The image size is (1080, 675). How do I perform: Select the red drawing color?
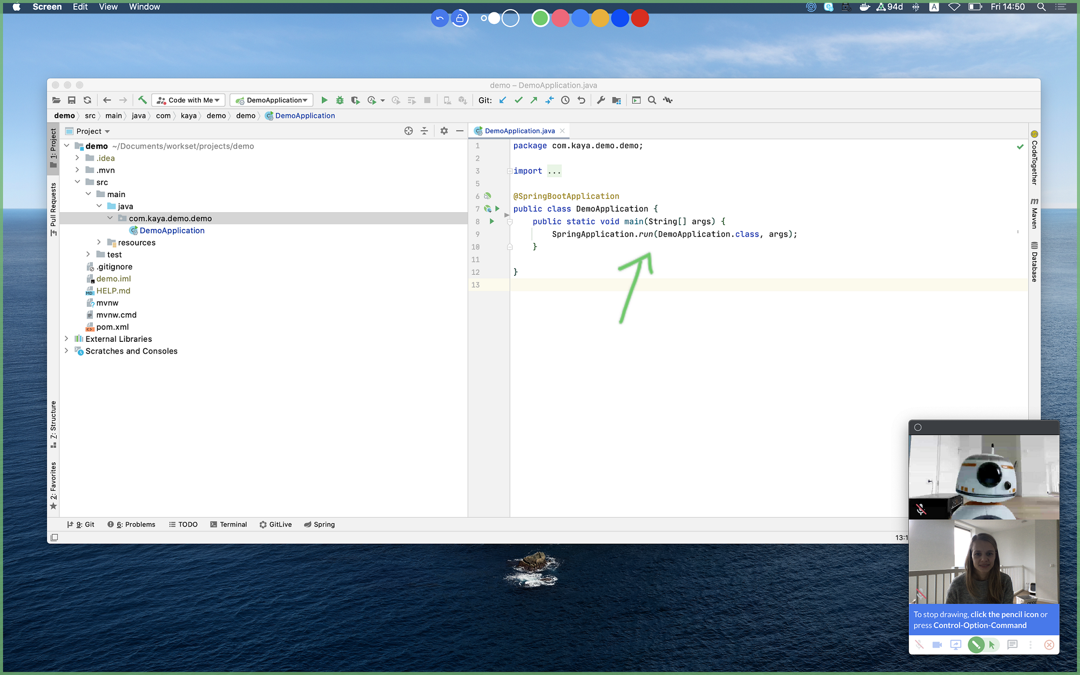click(640, 18)
